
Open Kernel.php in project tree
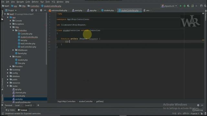[22, 53]
